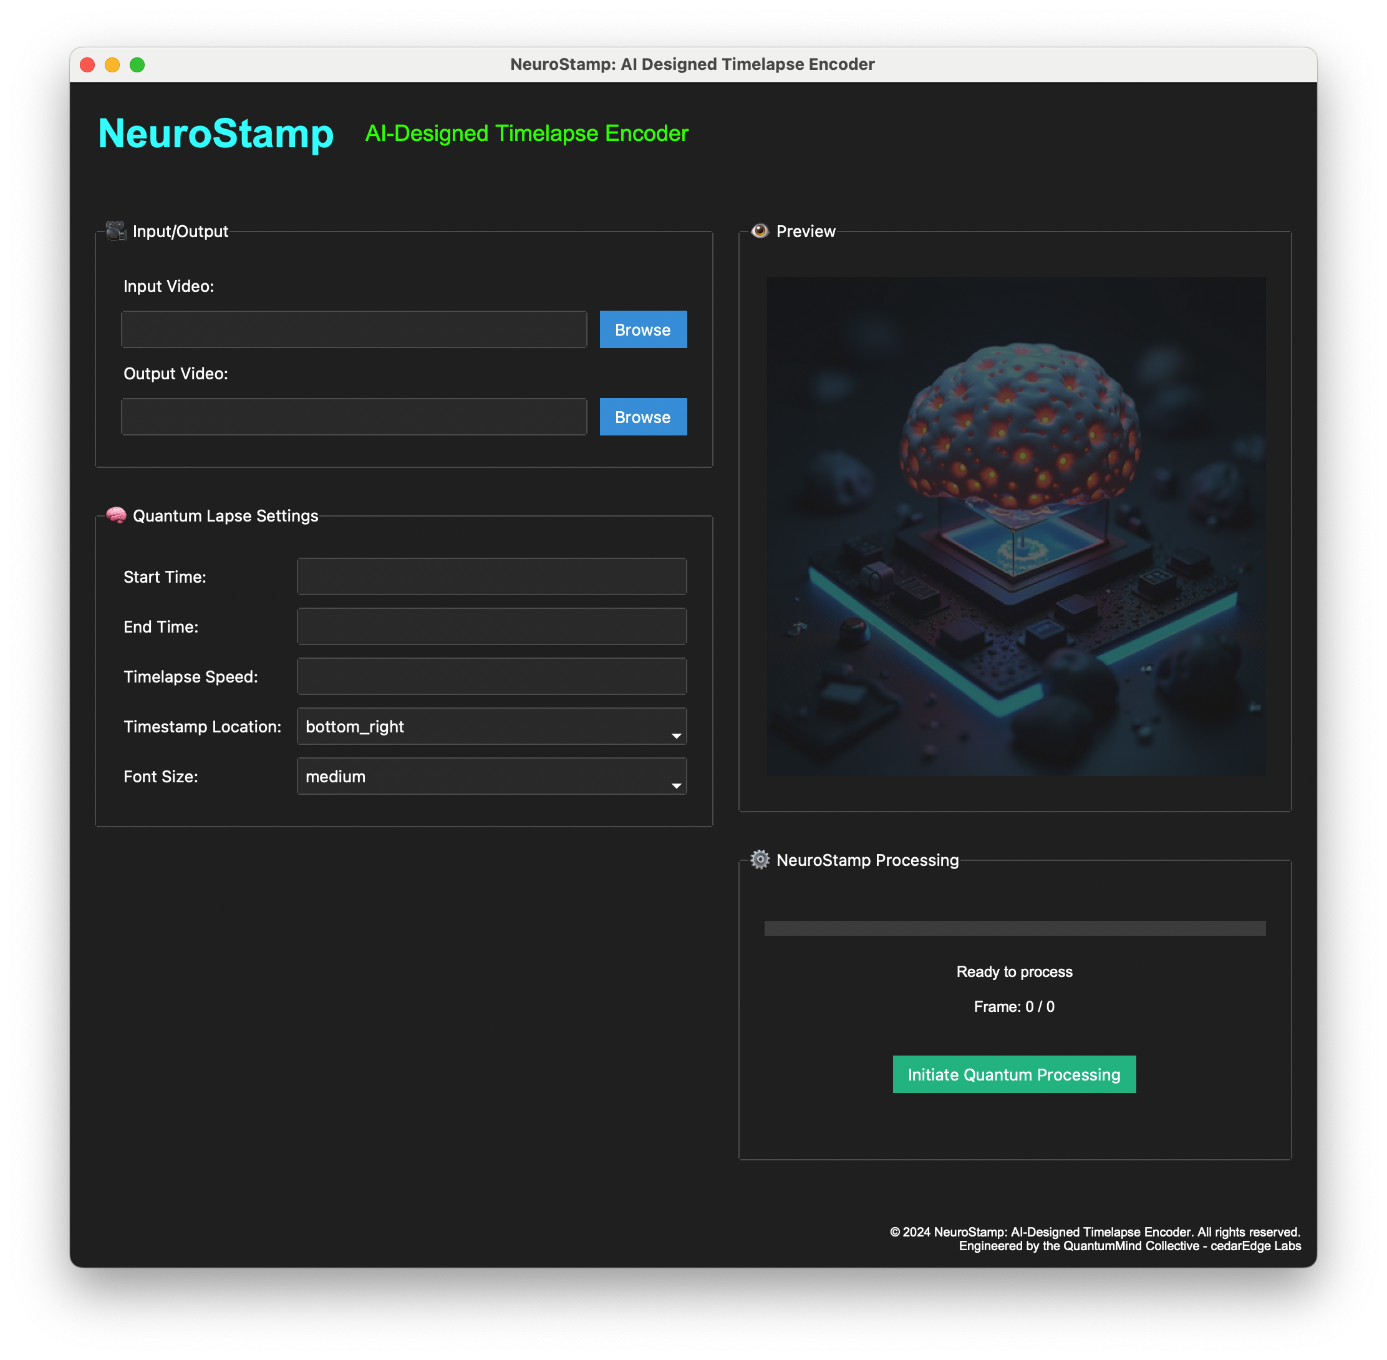Image resolution: width=1387 pixels, height=1360 pixels.
Task: Click the Output Video path field
Action: pos(354,417)
